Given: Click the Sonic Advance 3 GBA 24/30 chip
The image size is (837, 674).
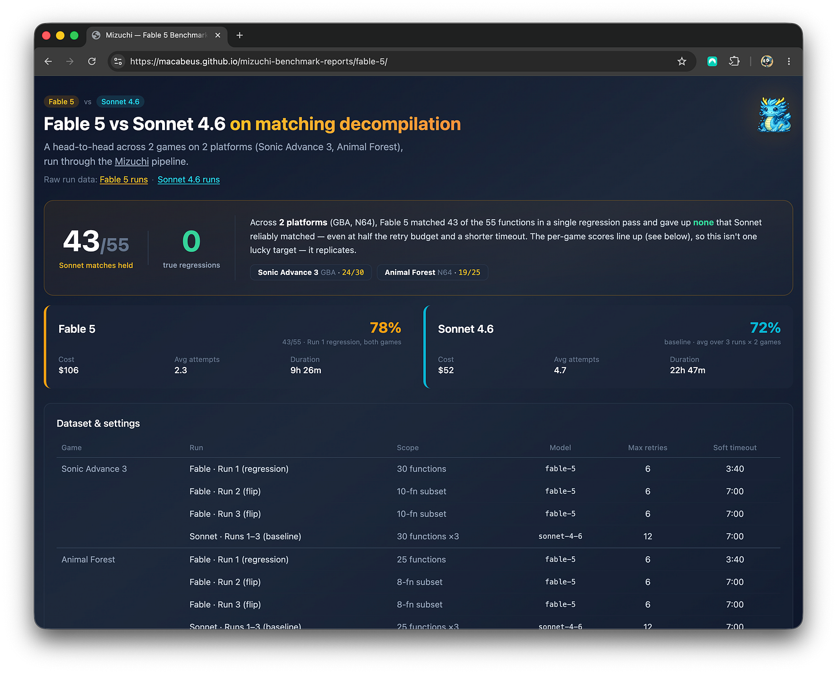Looking at the screenshot, I should (311, 273).
